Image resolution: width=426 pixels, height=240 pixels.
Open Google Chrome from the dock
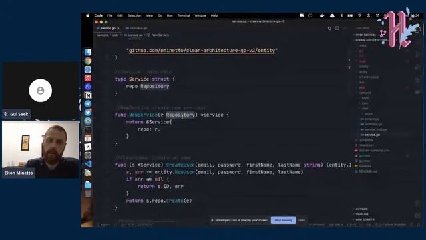(x=88, y=61)
